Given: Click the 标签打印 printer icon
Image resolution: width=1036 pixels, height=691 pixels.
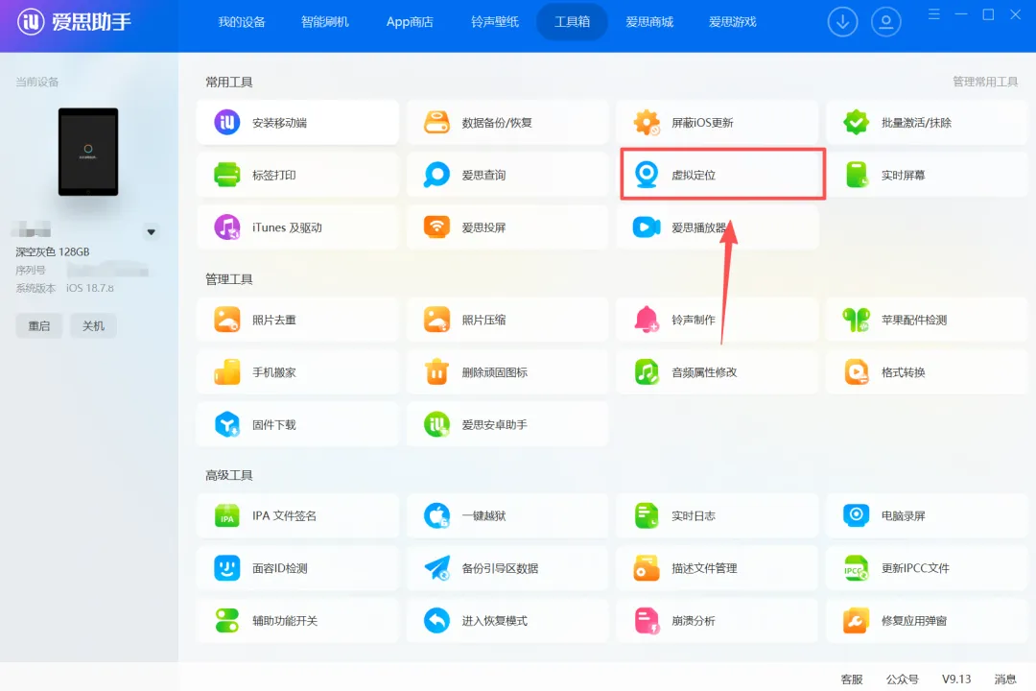Looking at the screenshot, I should 226,175.
